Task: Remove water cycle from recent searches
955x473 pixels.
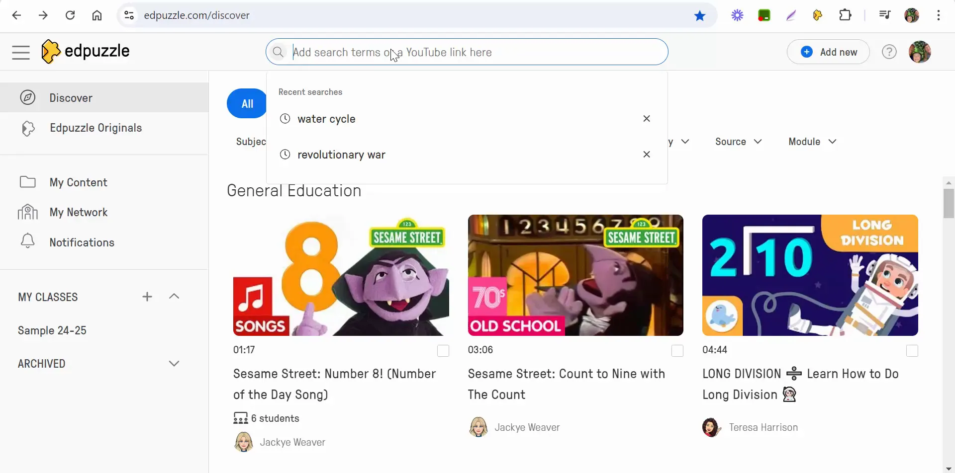Action: (647, 118)
